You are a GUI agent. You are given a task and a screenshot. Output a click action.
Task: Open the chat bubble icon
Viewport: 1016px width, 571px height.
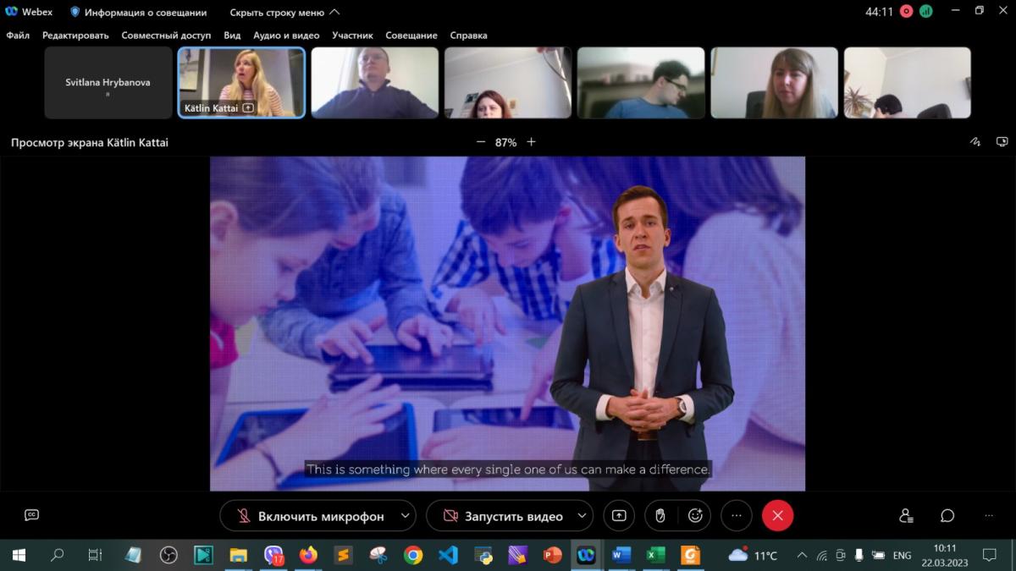pyautogui.click(x=947, y=516)
